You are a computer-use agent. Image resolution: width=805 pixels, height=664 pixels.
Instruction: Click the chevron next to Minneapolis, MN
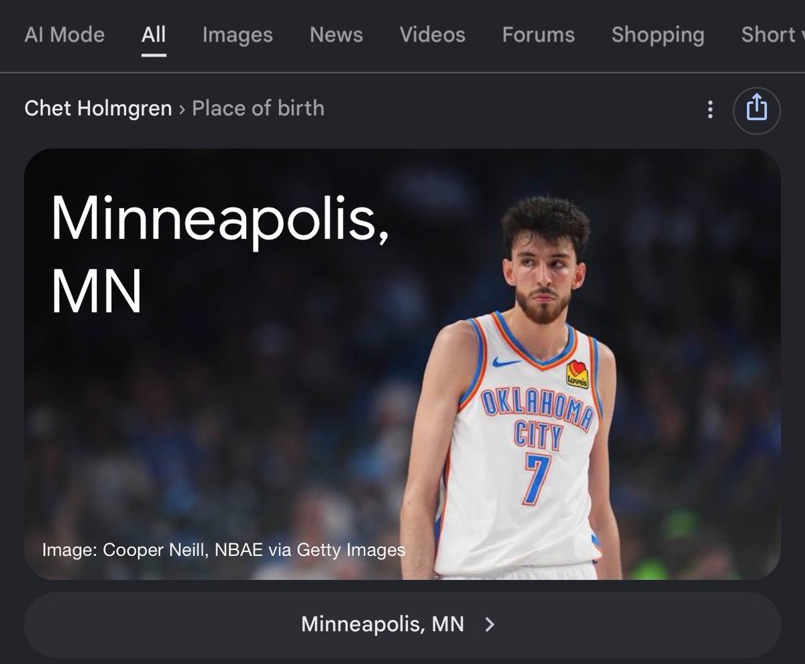tap(490, 624)
